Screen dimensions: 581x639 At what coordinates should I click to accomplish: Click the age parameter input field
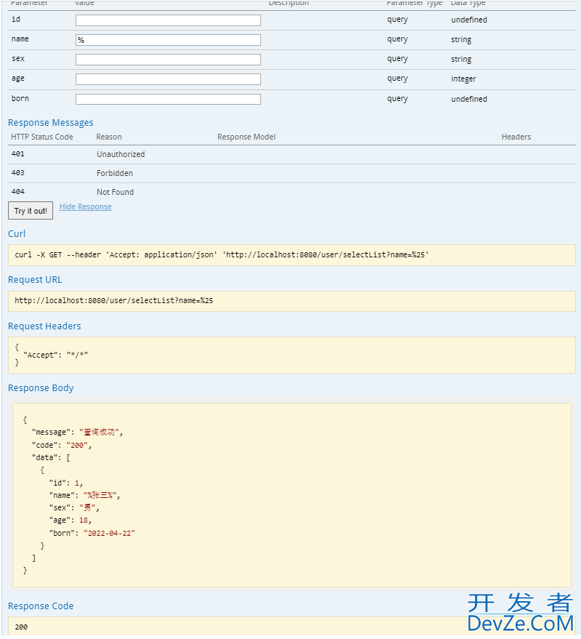click(168, 79)
